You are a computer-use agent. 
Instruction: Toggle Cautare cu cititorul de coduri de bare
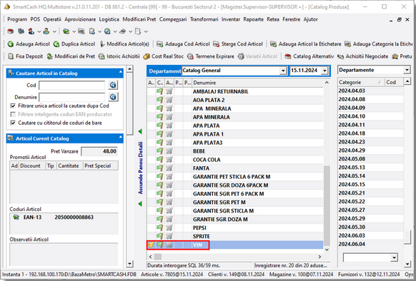(13, 123)
